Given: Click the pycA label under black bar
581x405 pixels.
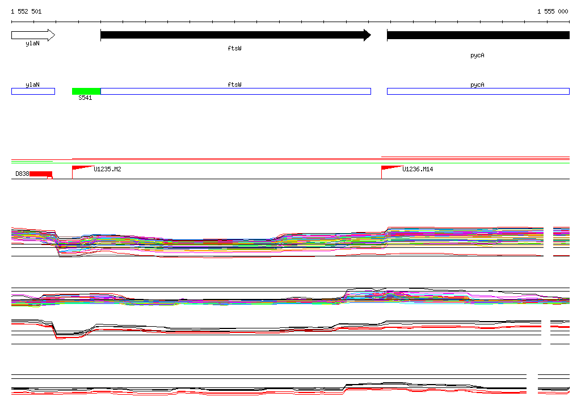Looking at the screenshot, I should (477, 56).
